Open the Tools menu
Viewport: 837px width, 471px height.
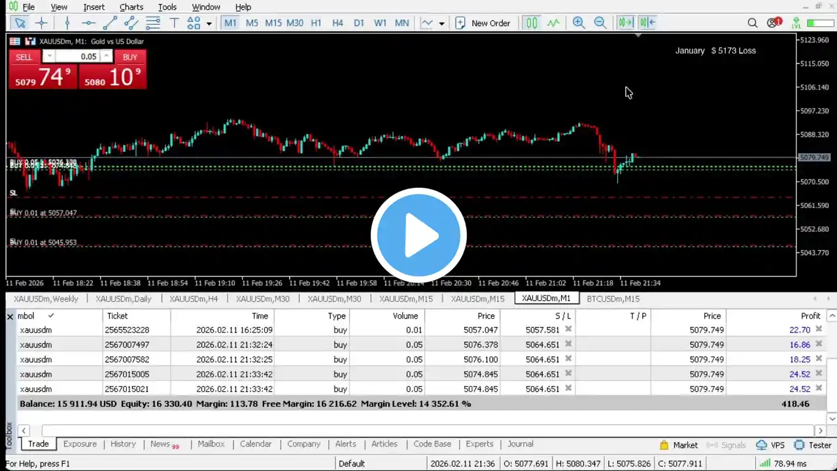(x=167, y=7)
